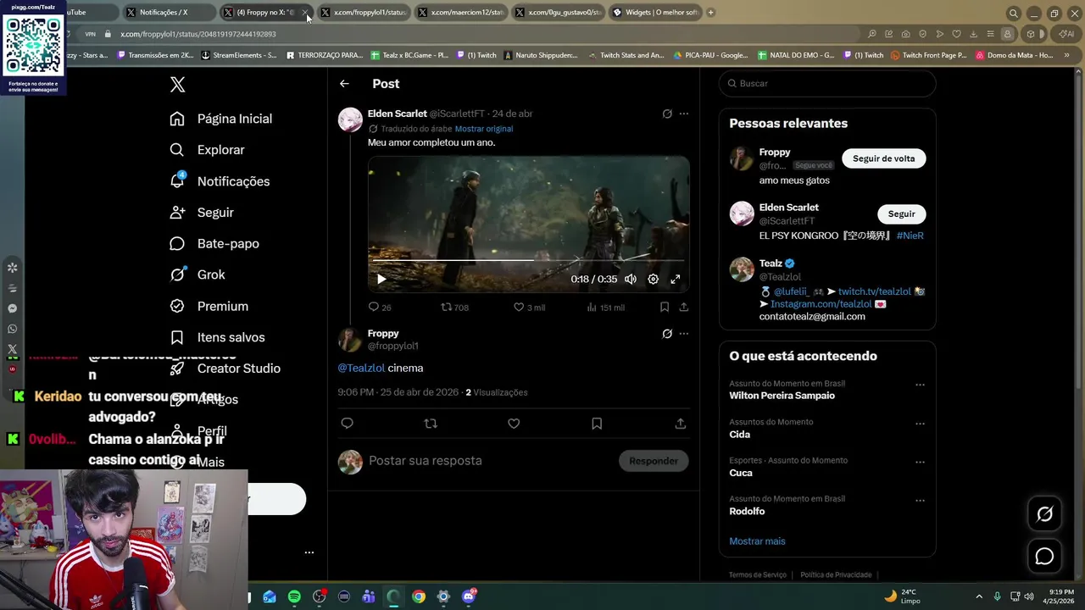Open twitch.tv/tealzlol link
The height and width of the screenshot is (610, 1085).
pos(875,291)
